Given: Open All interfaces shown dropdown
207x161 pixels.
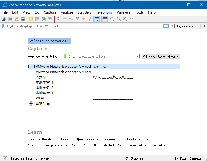Looking at the screenshot, I should [x=161, y=57].
